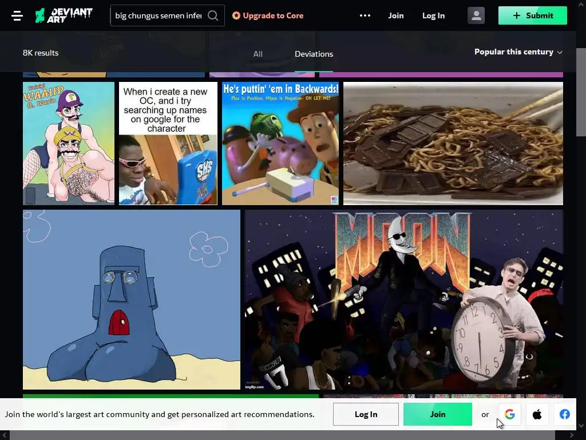Viewport: 586px width, 440px height.
Task: Open the chocolate noodles thumbnail
Action: (x=453, y=143)
